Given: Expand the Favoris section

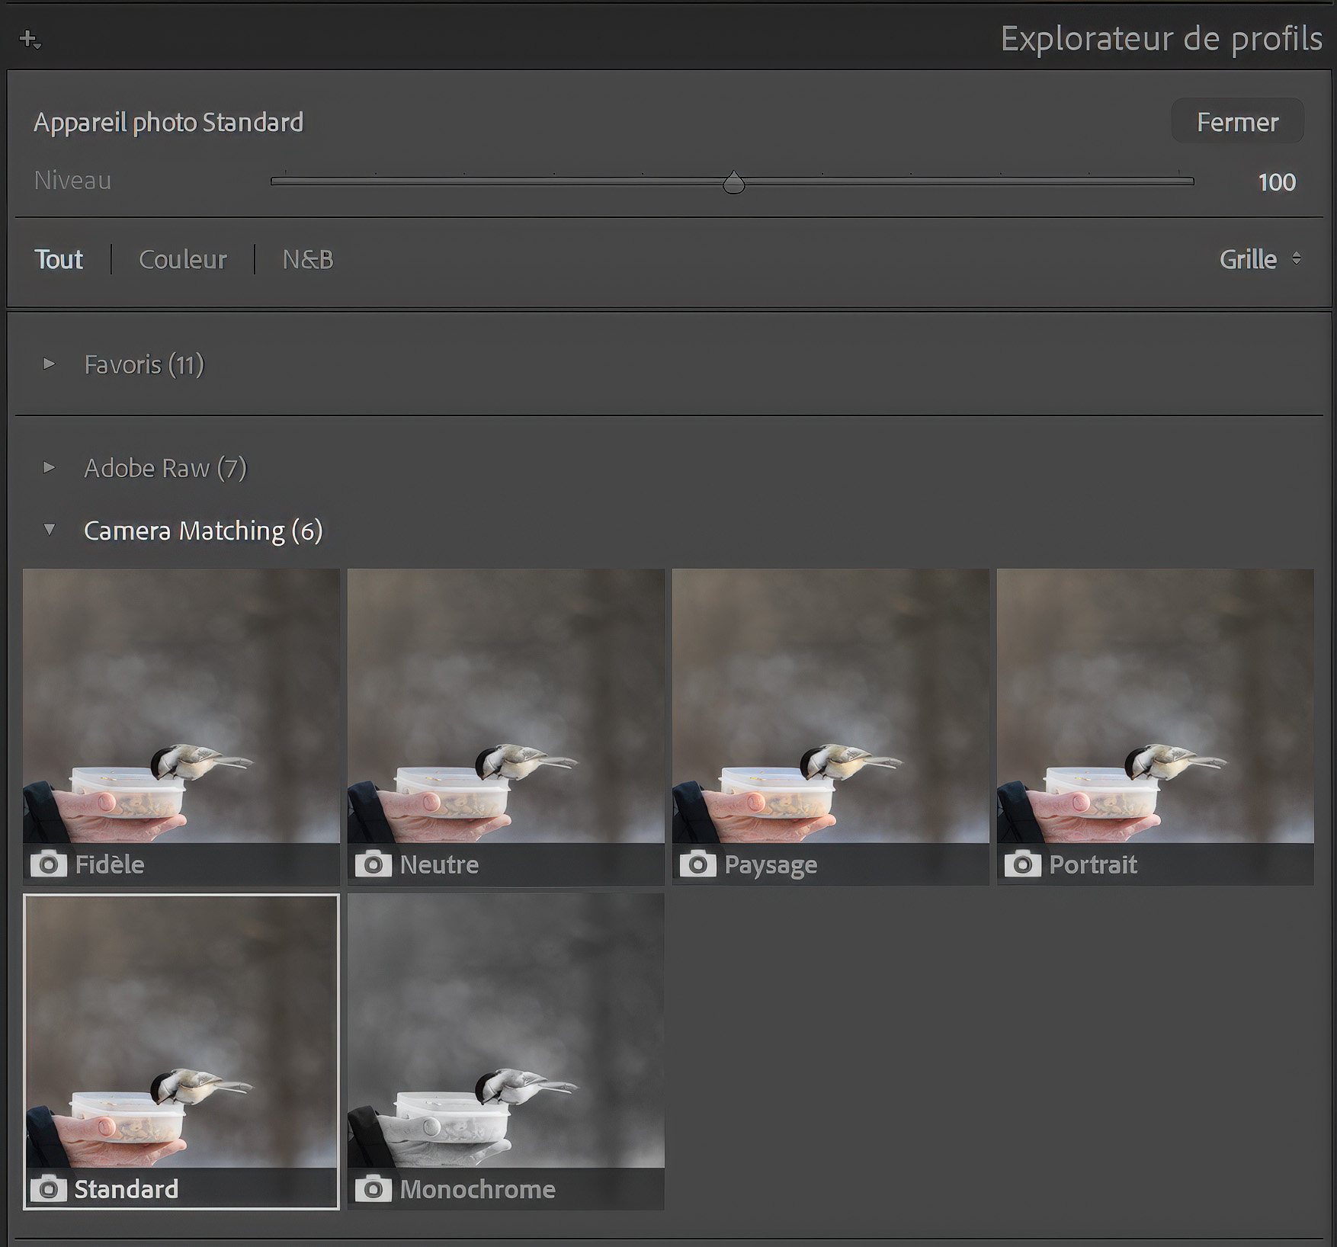Looking at the screenshot, I should (50, 364).
